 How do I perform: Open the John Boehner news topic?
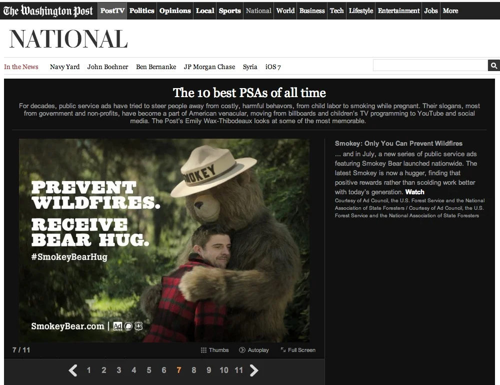tap(108, 67)
